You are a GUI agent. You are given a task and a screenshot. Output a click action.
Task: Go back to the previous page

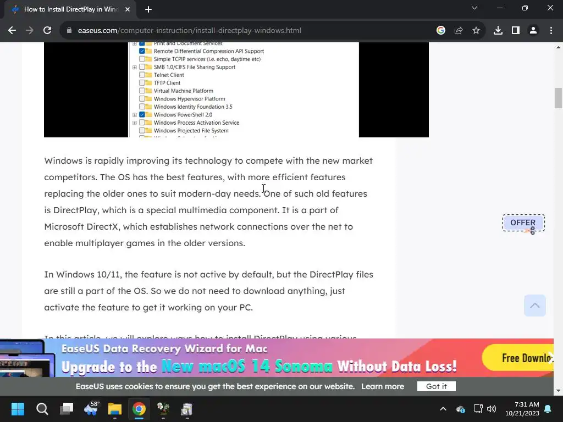[12, 31]
